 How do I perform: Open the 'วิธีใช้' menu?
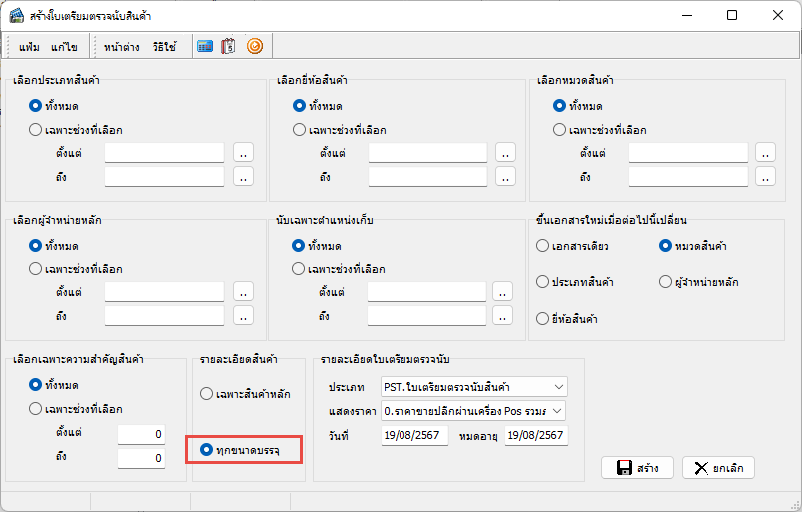click(x=165, y=47)
